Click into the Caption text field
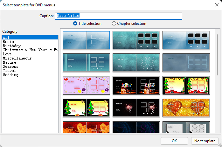Viewport: 222px width, 147px height. pos(119,16)
